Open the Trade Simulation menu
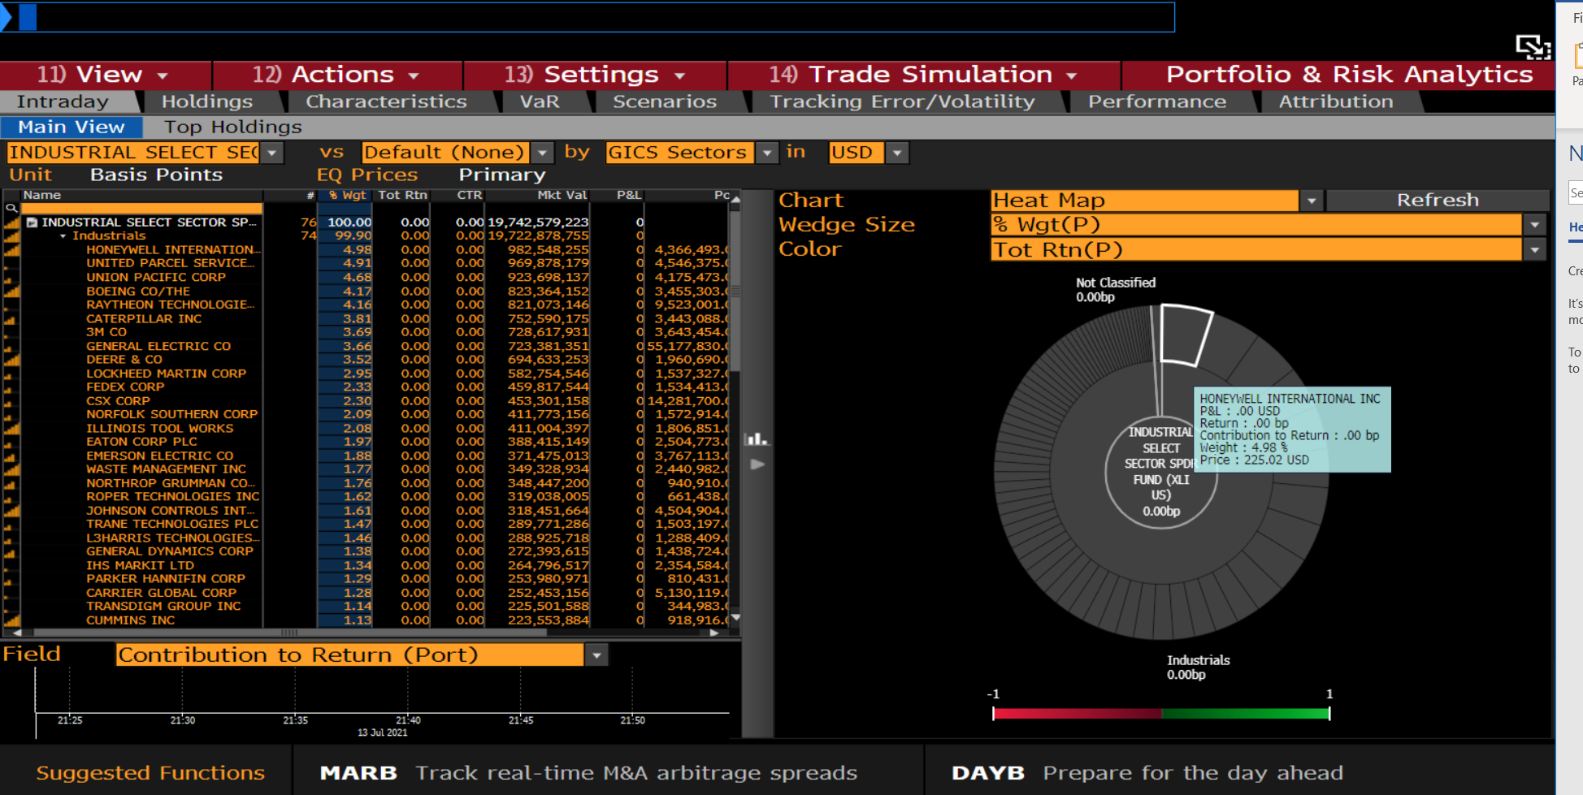 point(922,75)
